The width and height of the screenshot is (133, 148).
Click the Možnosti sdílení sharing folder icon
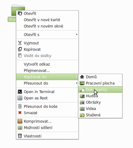20,127
